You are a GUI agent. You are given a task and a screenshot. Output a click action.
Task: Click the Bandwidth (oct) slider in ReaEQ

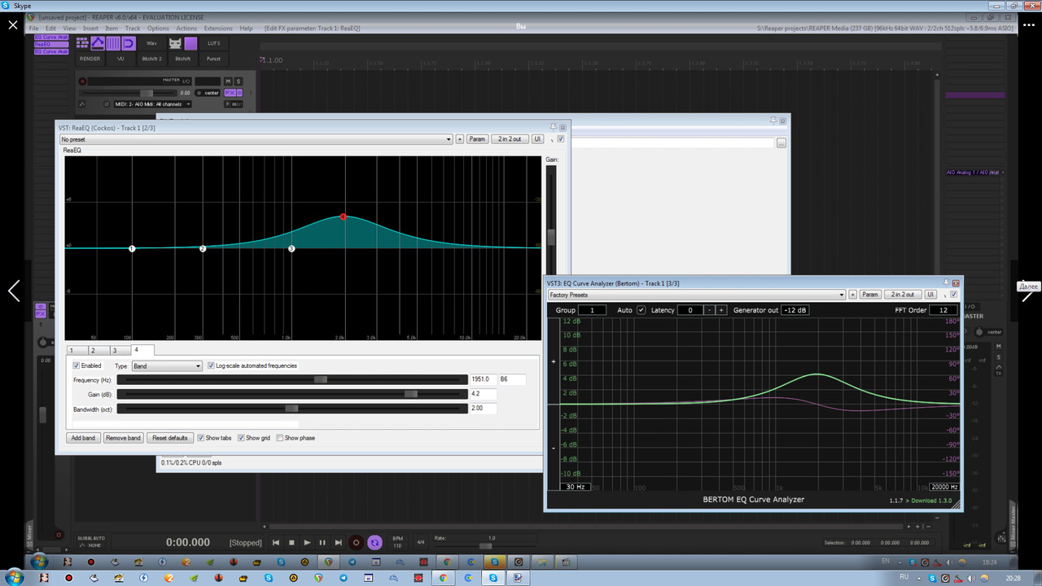click(x=292, y=409)
